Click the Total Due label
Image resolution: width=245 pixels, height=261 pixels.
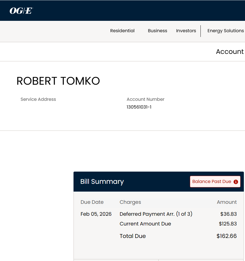pos(133,236)
